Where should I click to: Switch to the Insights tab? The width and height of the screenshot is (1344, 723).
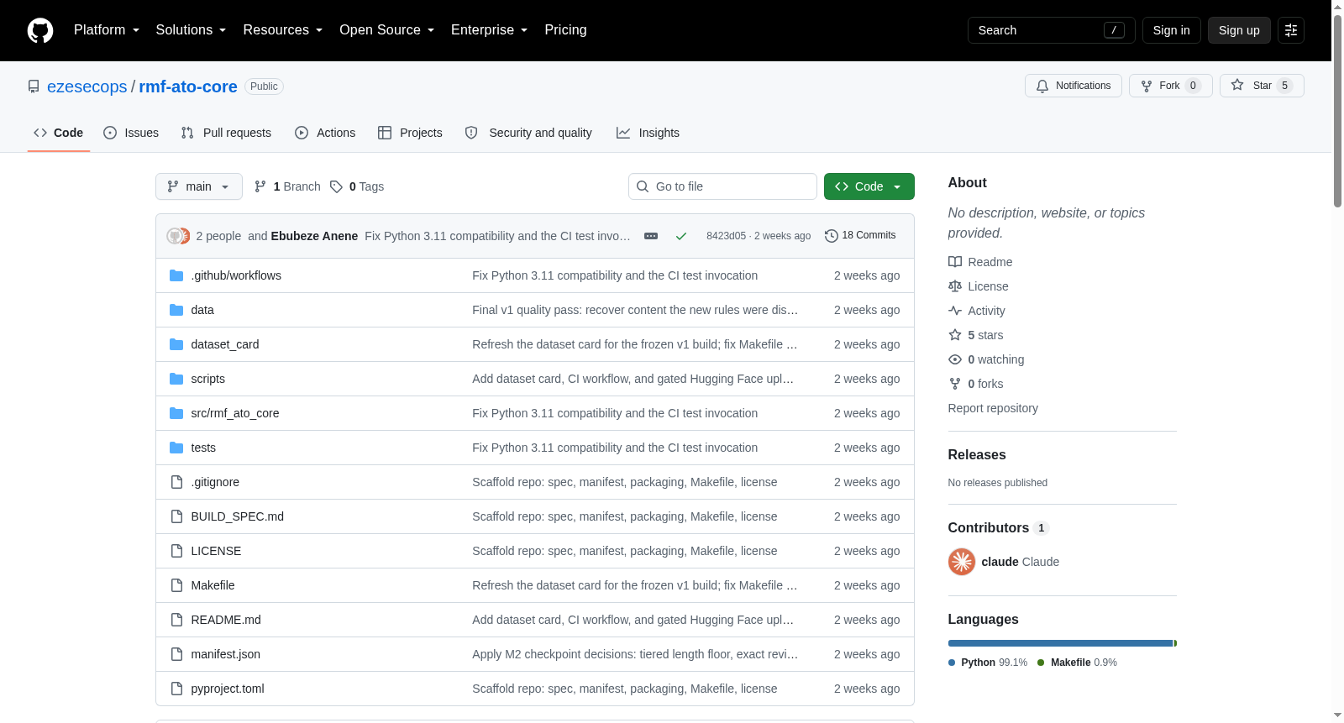(x=648, y=133)
